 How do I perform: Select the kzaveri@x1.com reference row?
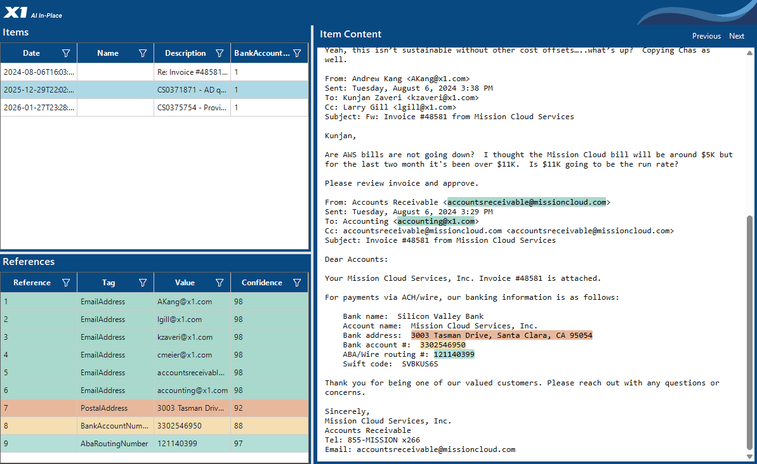pos(154,337)
